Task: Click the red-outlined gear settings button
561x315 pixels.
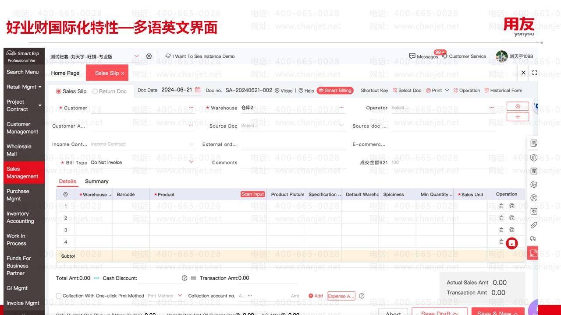Action: (x=518, y=106)
